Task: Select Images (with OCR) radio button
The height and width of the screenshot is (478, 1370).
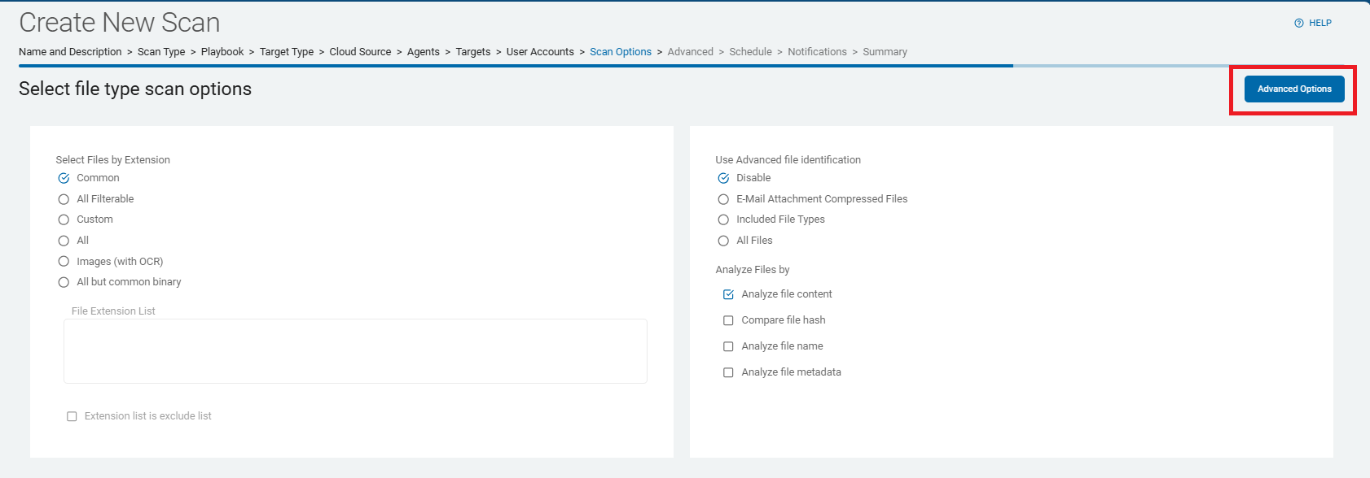Action: [64, 262]
